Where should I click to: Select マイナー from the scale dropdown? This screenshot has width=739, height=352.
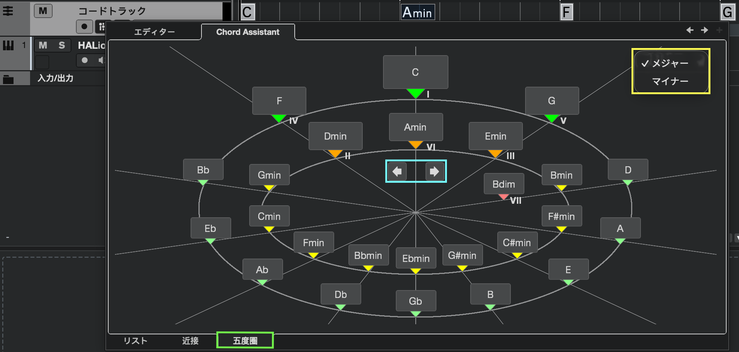tap(670, 81)
